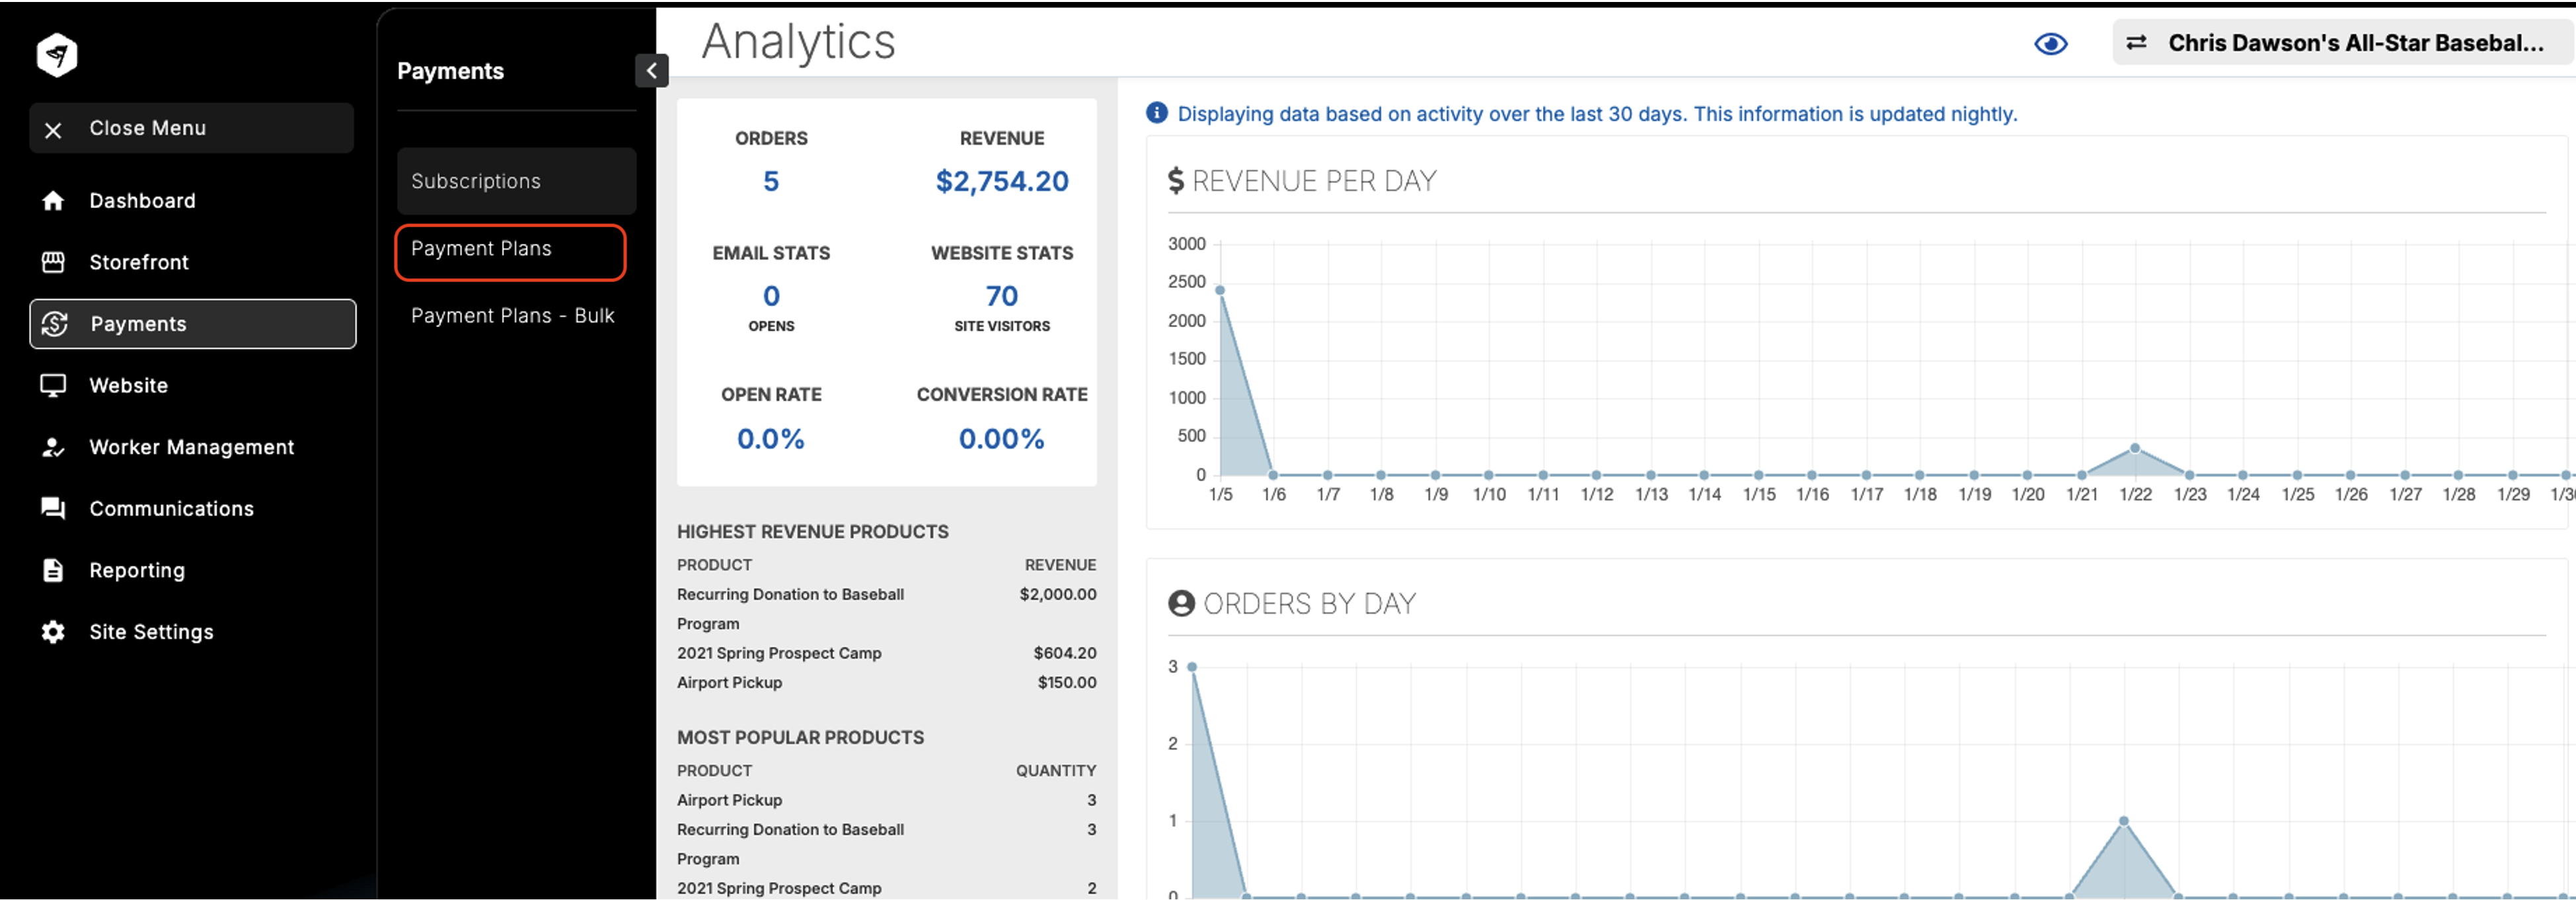Click the Website monitor icon
The width and height of the screenshot is (2576, 900).
(x=53, y=386)
